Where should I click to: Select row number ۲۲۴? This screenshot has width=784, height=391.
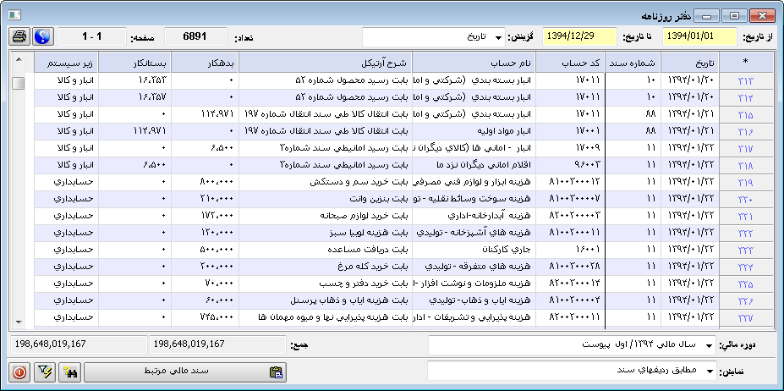click(x=745, y=267)
